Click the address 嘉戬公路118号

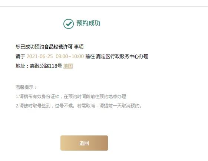46,66
